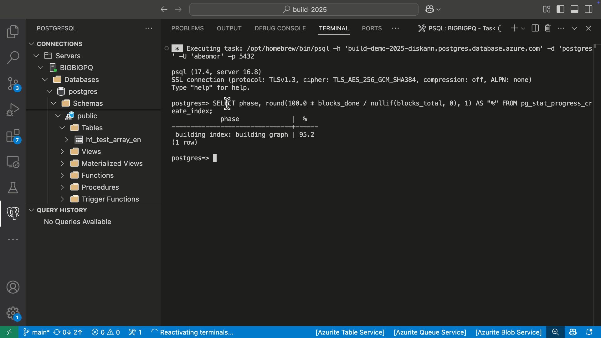Viewport: 601px width, 338px height.
Task: Open remote window indicator in status bar
Action: click(9, 332)
